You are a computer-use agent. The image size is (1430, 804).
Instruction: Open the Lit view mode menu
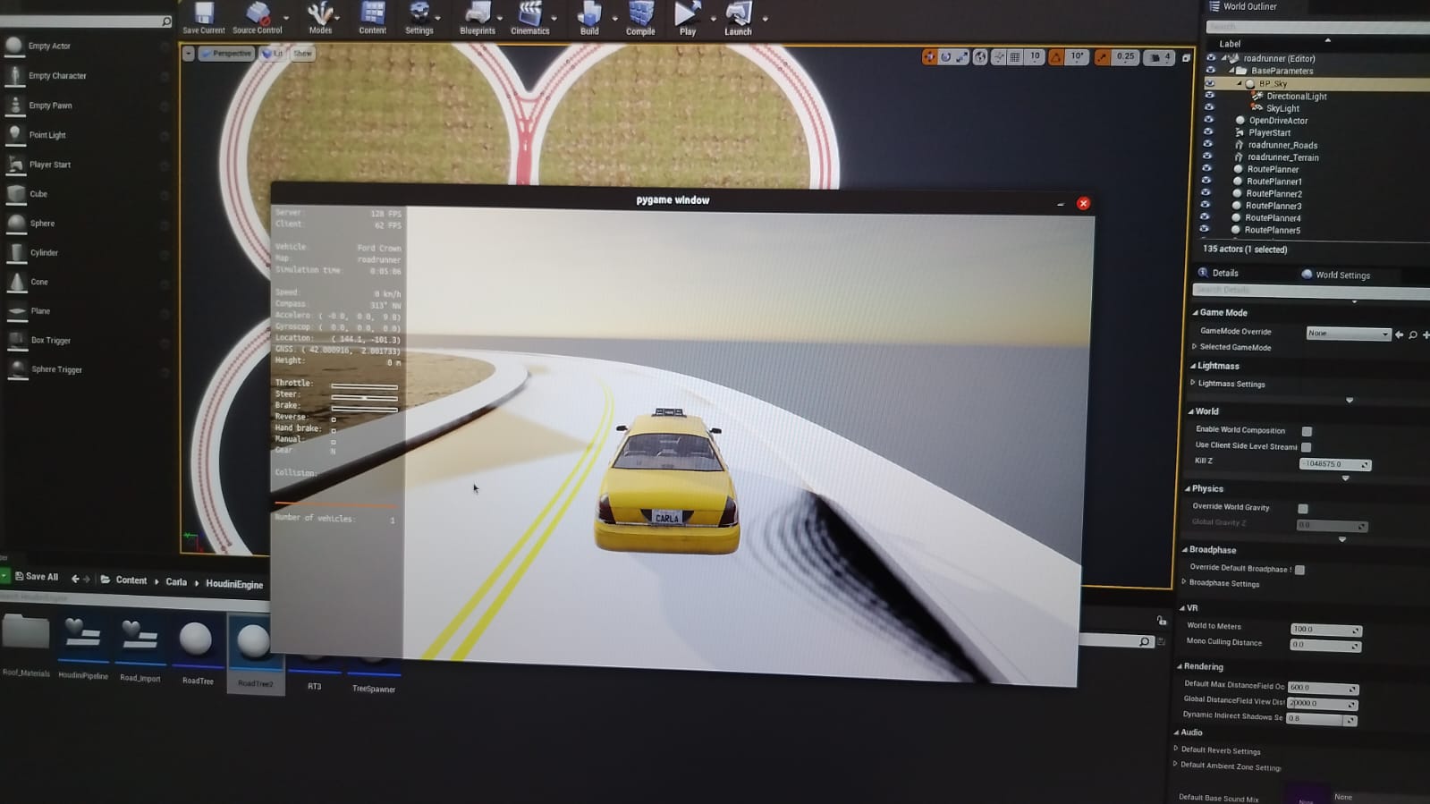tap(273, 54)
